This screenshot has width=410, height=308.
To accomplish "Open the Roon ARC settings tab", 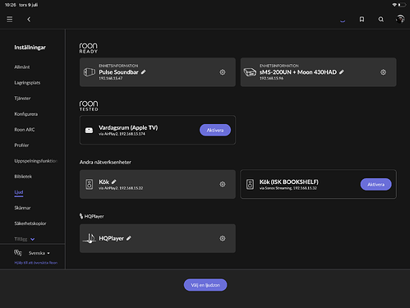I will [x=25, y=130].
